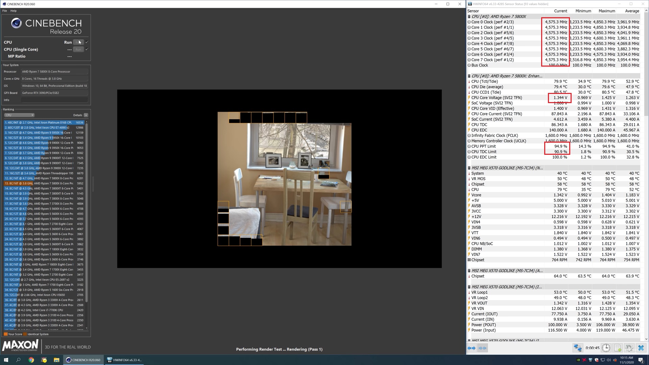Select ranking row 13 Ryzen 7 5800X 5952
The height and width of the screenshot is (365, 649).
coord(44,184)
